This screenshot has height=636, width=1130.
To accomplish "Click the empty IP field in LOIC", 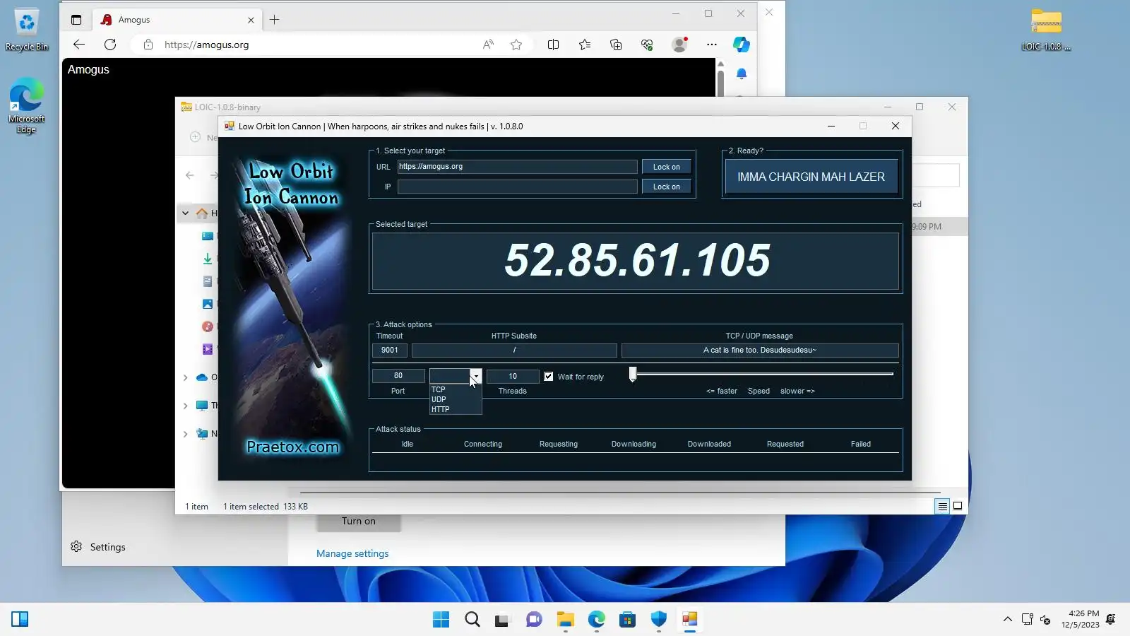I will pyautogui.click(x=517, y=187).
